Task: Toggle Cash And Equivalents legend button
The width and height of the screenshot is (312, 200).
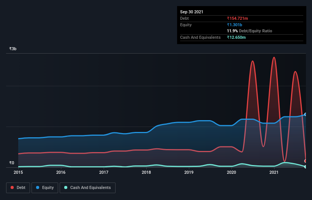Action: (x=87, y=188)
